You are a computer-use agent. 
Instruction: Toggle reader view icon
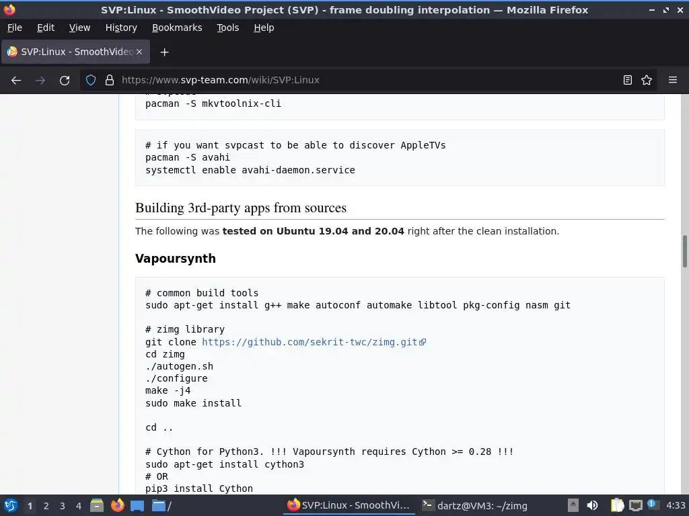628,81
